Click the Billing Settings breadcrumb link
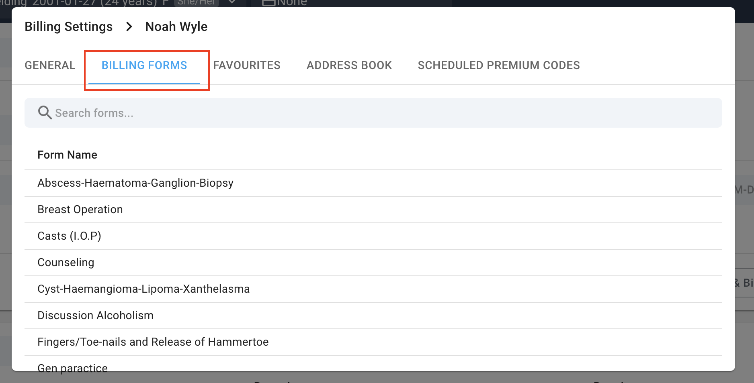The width and height of the screenshot is (754, 383). coord(68,26)
